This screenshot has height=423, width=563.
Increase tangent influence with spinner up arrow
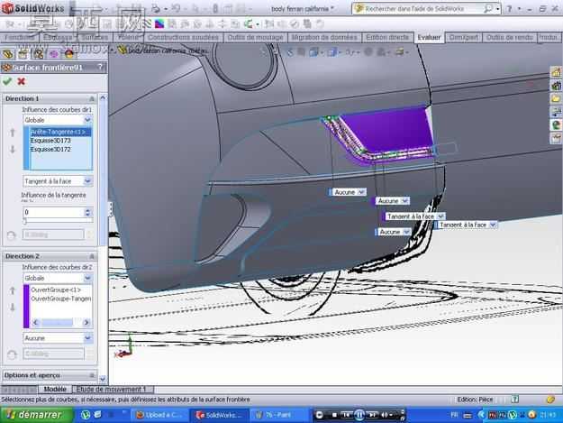(x=88, y=210)
